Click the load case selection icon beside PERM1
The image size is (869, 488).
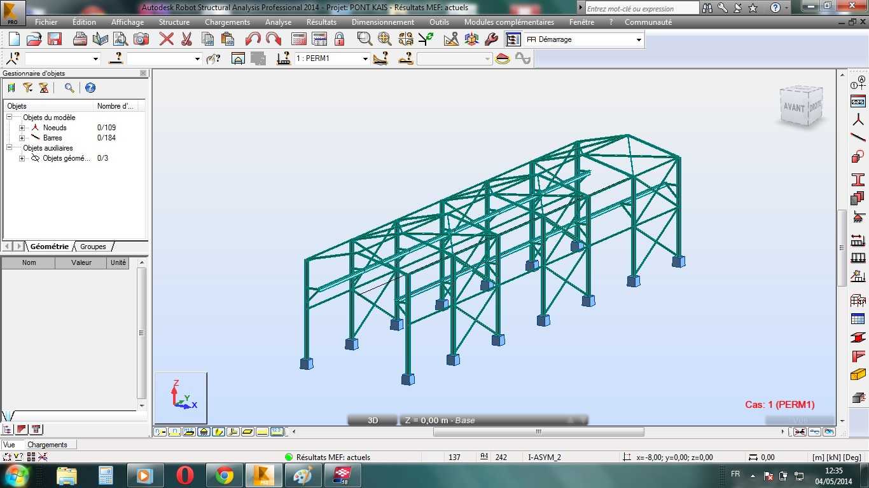pos(284,58)
